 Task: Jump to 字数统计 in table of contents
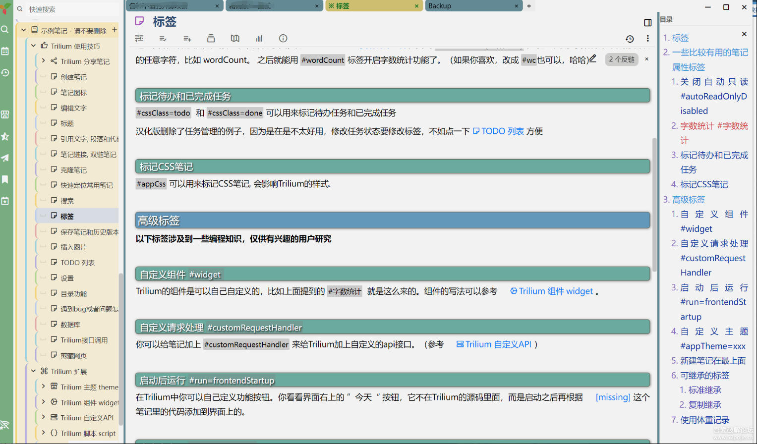tap(714, 133)
